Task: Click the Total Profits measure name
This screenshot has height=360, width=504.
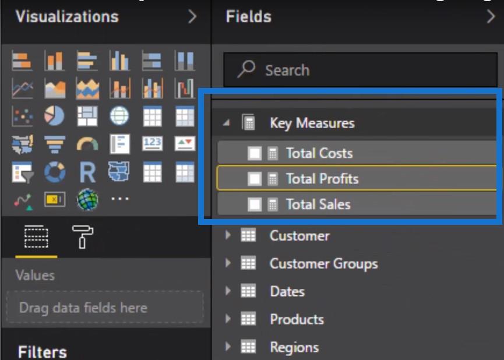Action: pos(322,179)
